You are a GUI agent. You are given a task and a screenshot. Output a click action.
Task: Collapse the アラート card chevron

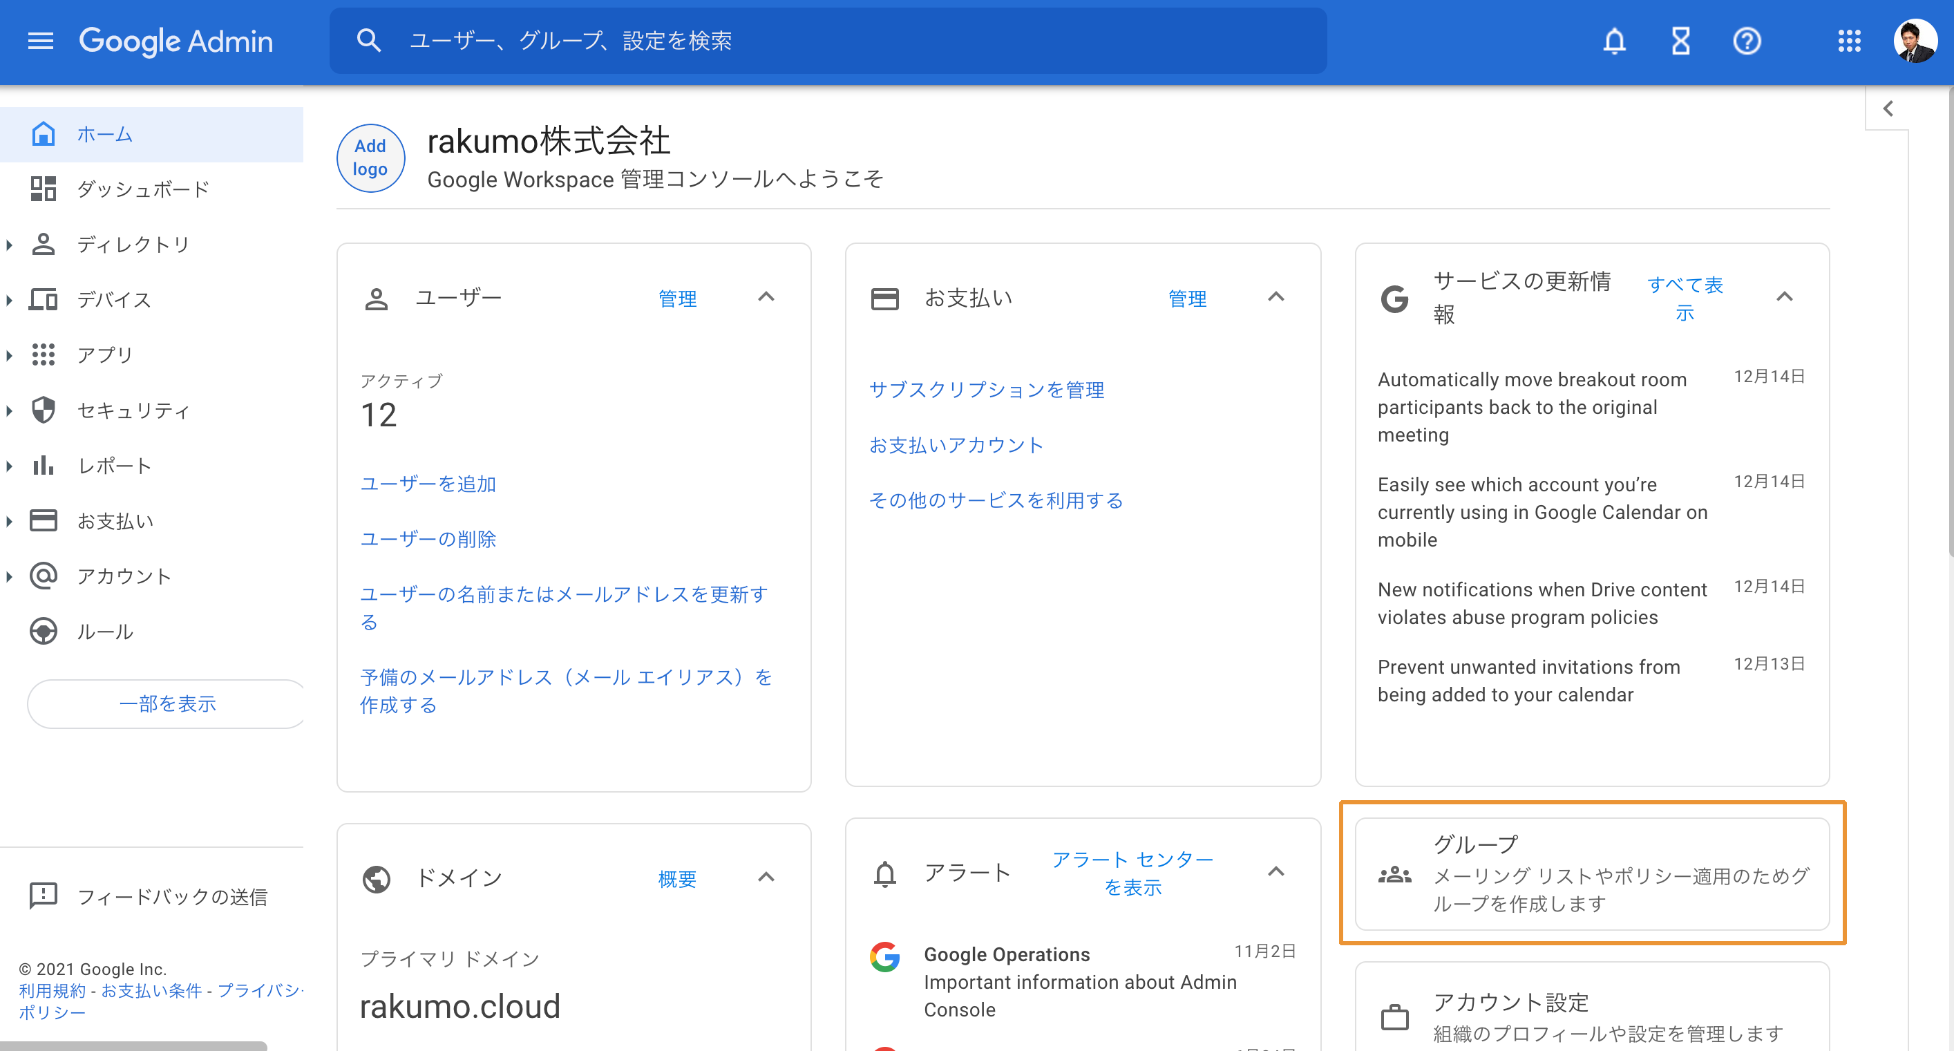click(x=1276, y=871)
